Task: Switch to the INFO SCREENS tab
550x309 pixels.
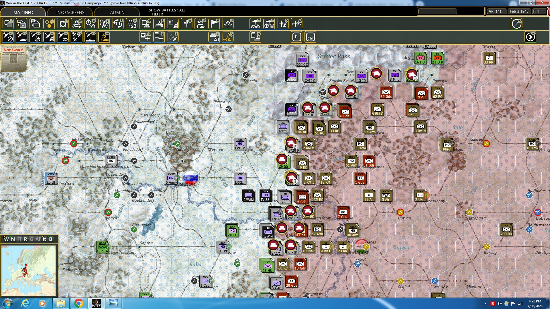Action: 70,12
